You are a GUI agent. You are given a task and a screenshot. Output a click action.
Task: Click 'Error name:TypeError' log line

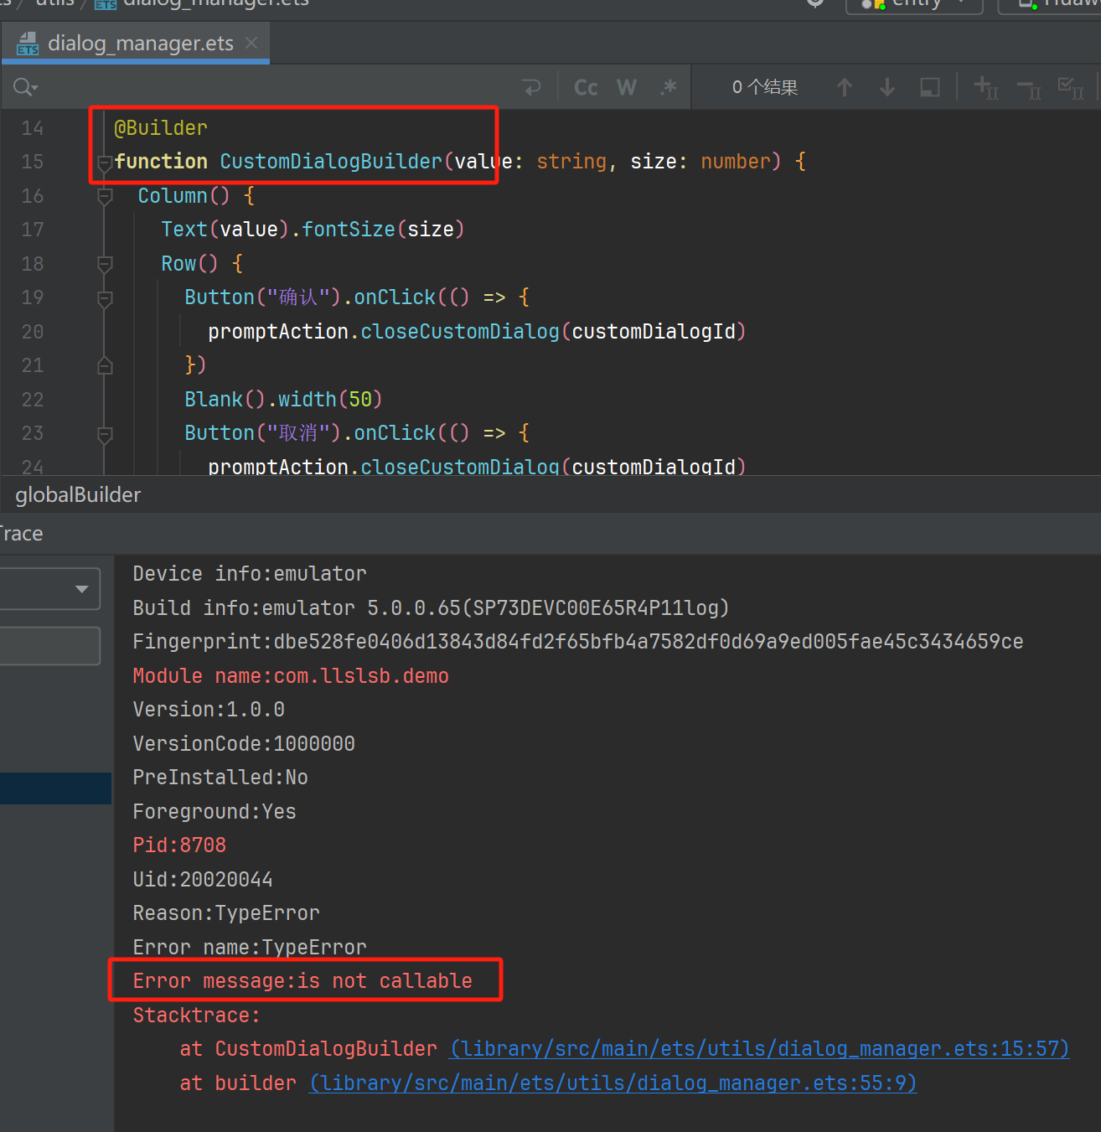[250, 948]
